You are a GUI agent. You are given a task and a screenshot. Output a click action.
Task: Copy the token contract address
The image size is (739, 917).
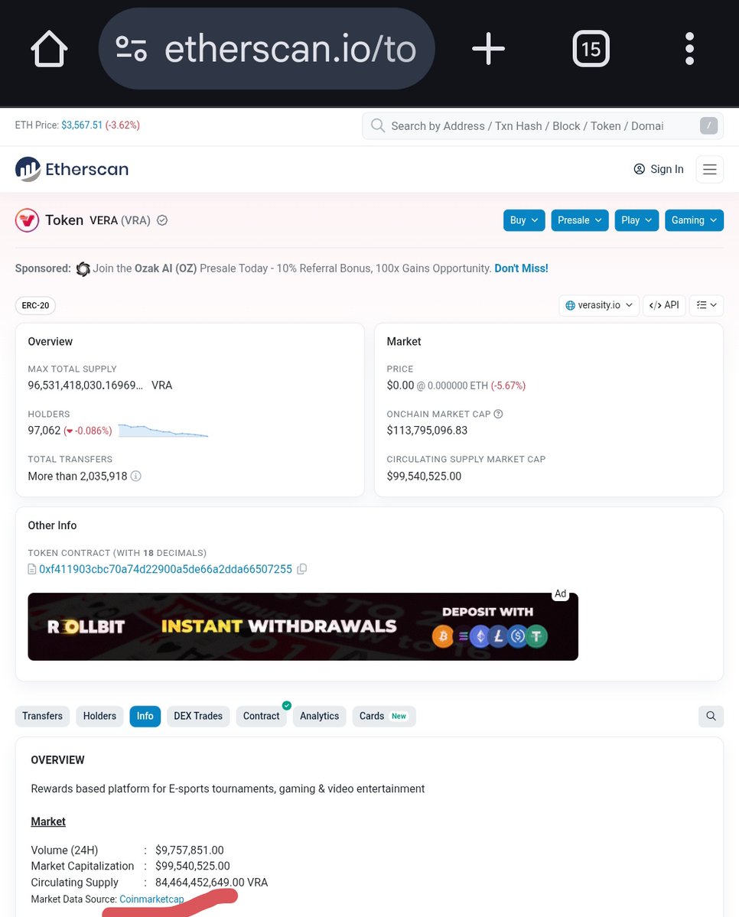pos(302,569)
